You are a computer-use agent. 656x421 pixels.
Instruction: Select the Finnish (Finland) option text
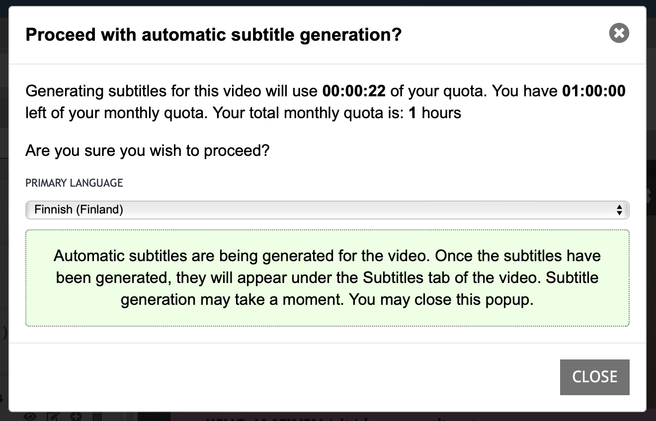(x=79, y=210)
